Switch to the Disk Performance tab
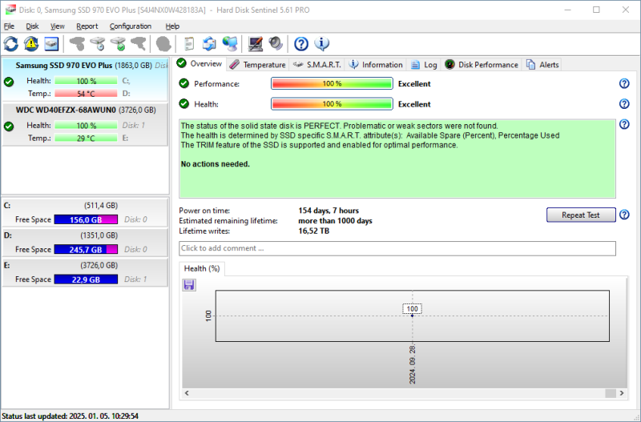The image size is (641, 422). (x=482, y=65)
